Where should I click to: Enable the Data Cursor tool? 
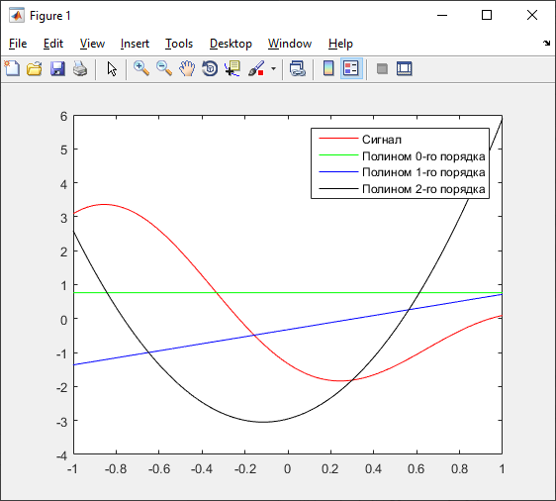[x=232, y=68]
